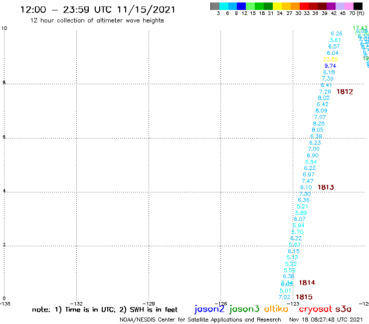The height and width of the screenshot is (324, 369).
Task: Click the 1815 time marker
Action: tap(304, 297)
